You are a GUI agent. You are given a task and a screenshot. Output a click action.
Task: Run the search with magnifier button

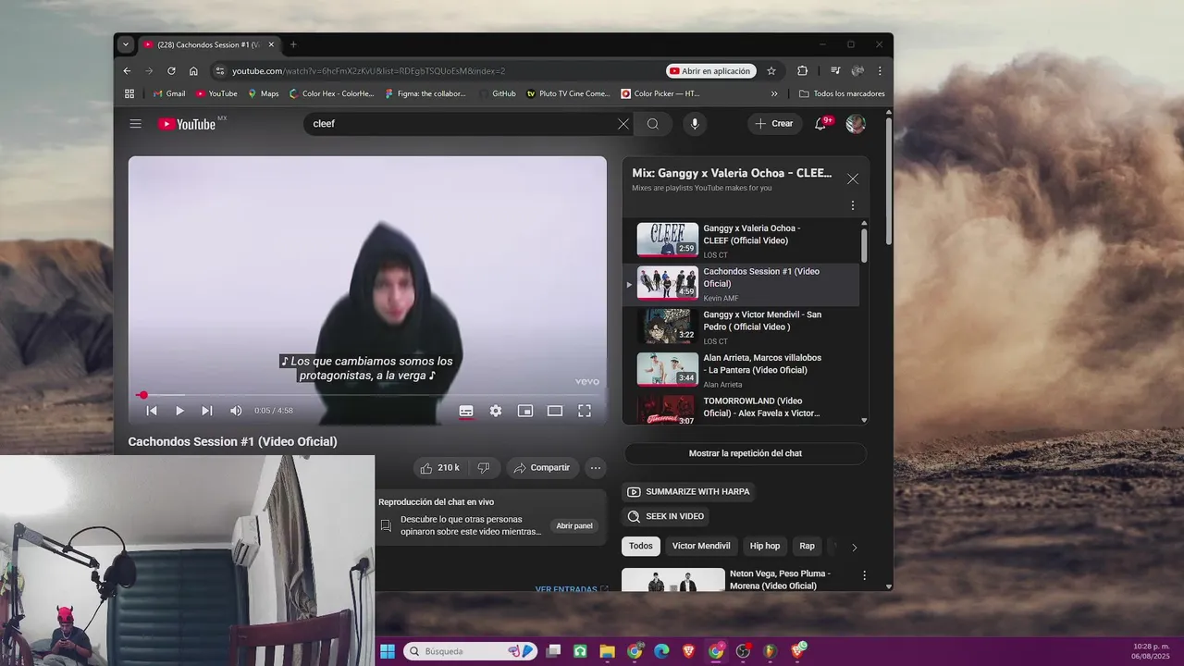[653, 124]
